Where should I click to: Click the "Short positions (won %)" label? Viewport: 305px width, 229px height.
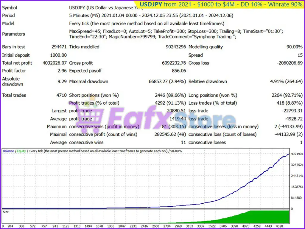(x=94, y=95)
